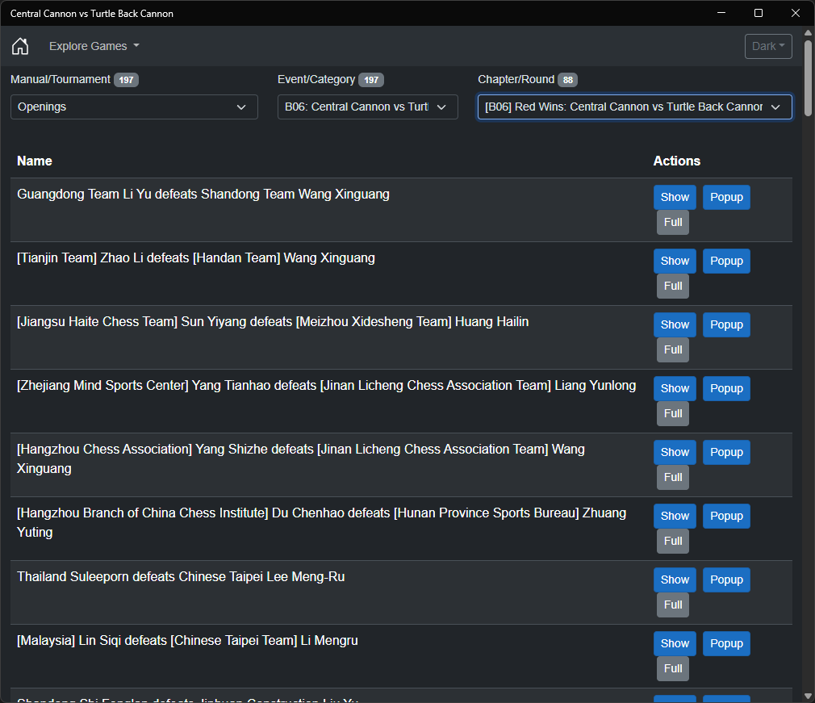Select the Hangzhou Branch of China Chess Institute text
The image size is (815, 703).
(322, 522)
